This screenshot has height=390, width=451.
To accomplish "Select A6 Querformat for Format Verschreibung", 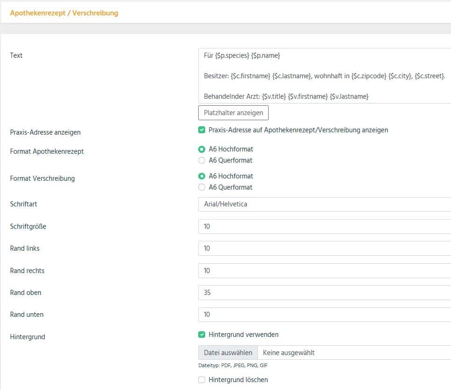I will coord(201,187).
